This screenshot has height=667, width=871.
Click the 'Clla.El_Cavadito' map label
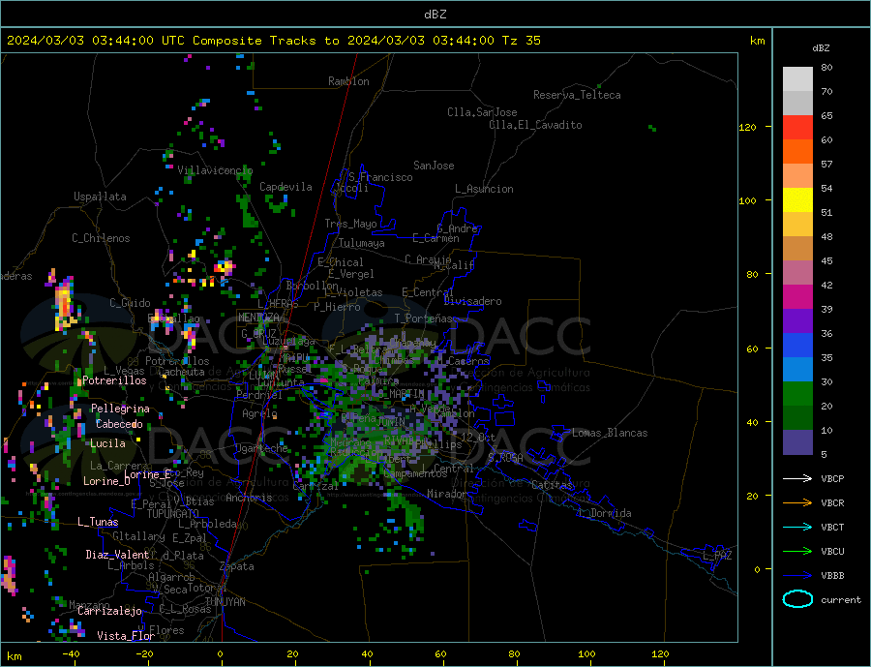[535, 125]
